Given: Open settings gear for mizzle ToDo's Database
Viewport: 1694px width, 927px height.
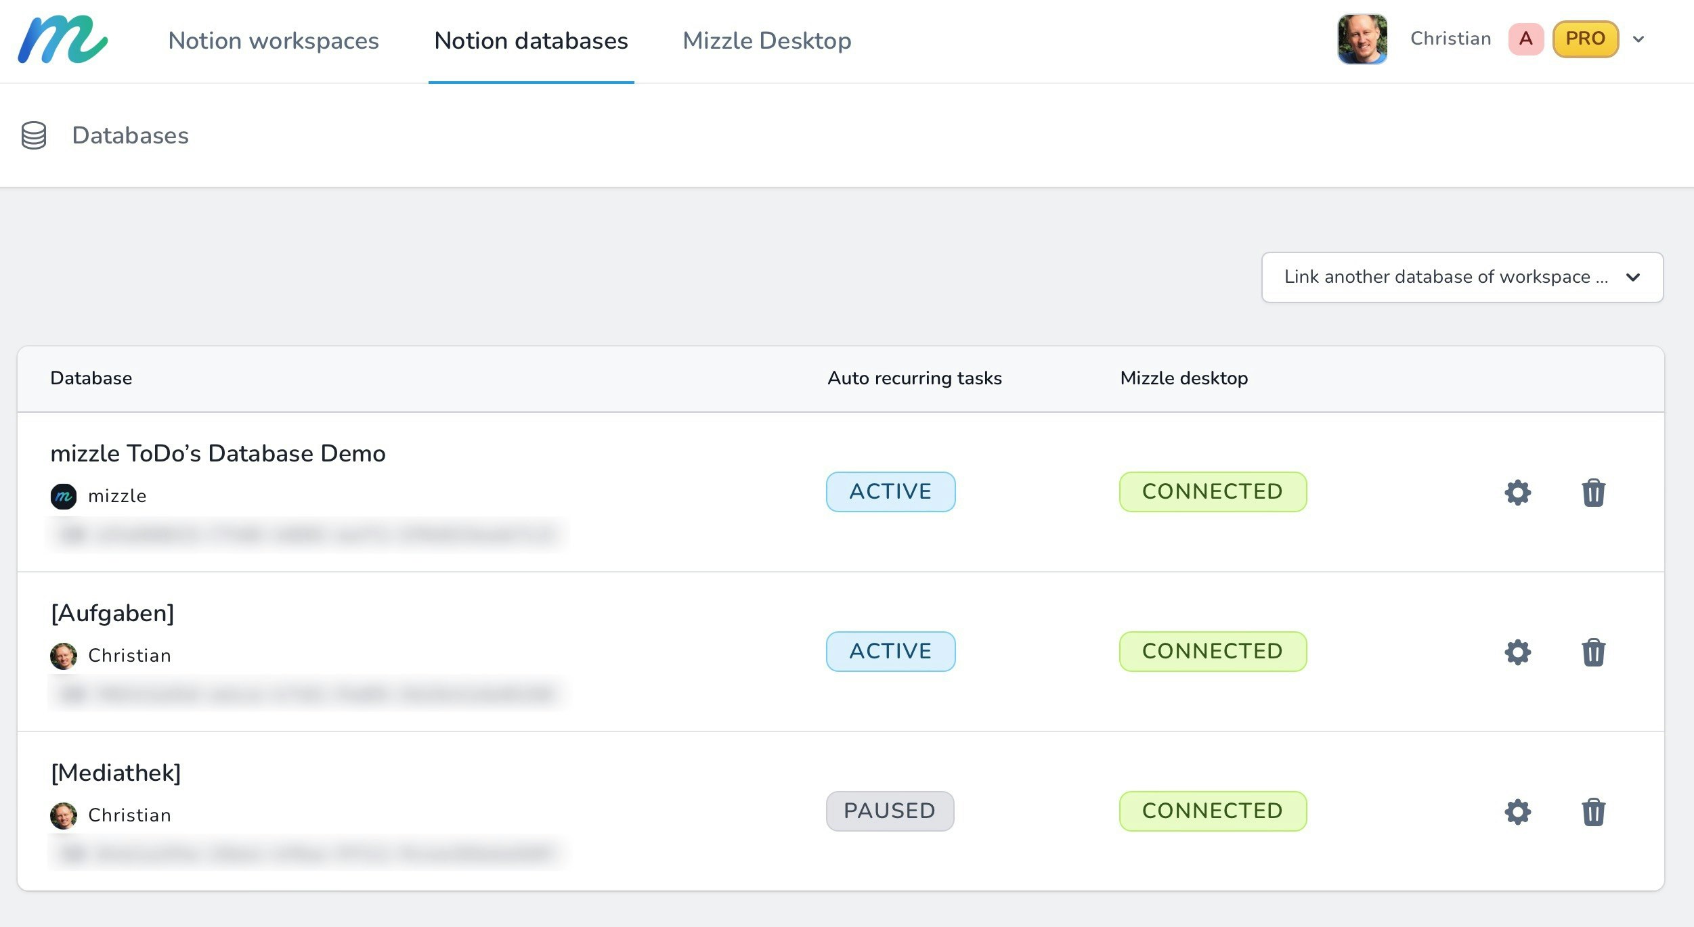Looking at the screenshot, I should pos(1518,493).
